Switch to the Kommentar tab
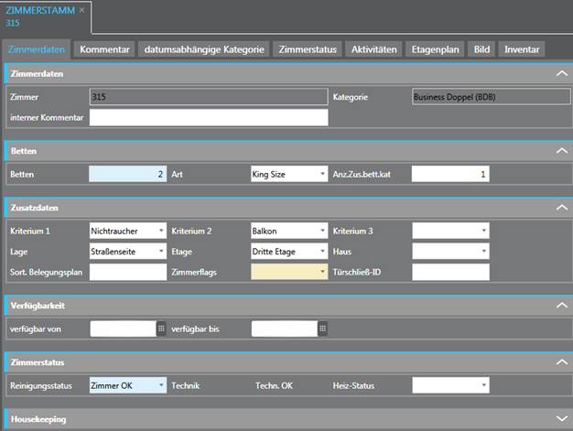Screen dimensions: 573x431 tap(104, 48)
